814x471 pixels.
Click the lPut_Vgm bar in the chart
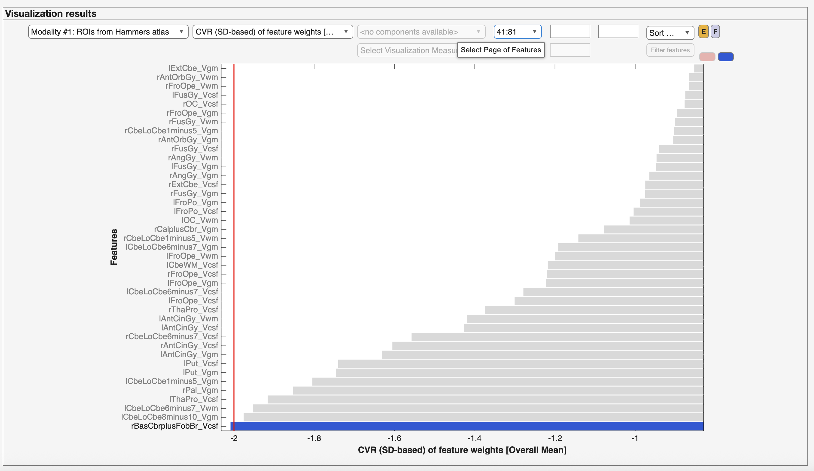coord(517,372)
